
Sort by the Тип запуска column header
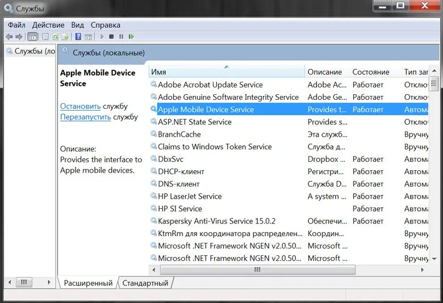[x=415, y=71]
